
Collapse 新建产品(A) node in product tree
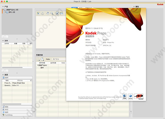3,10
